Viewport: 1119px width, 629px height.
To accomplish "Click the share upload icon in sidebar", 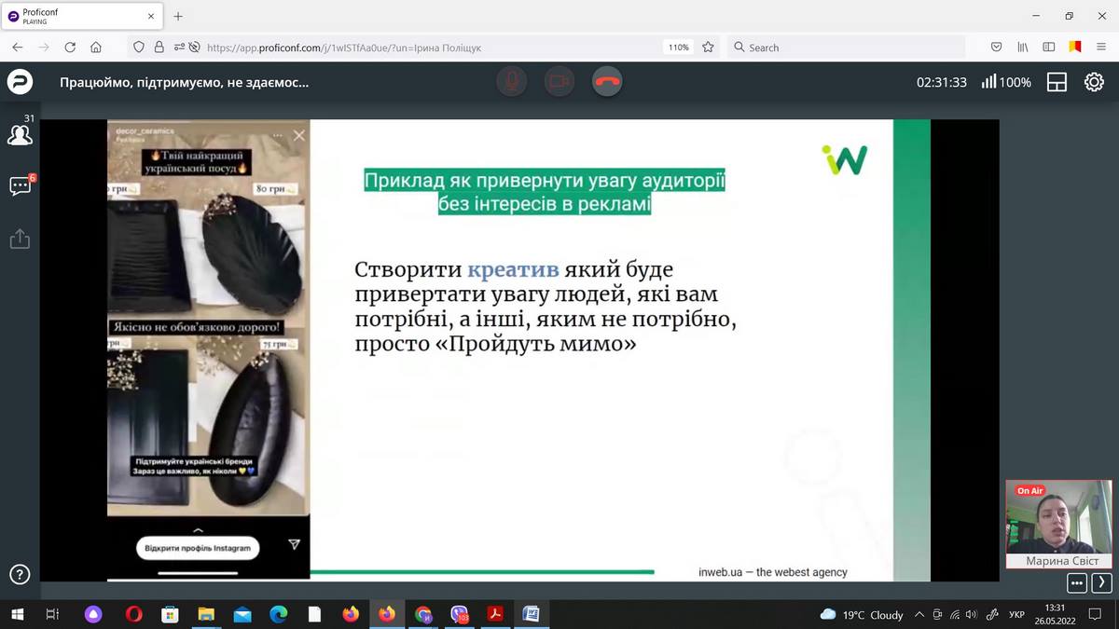I will pyautogui.click(x=20, y=239).
